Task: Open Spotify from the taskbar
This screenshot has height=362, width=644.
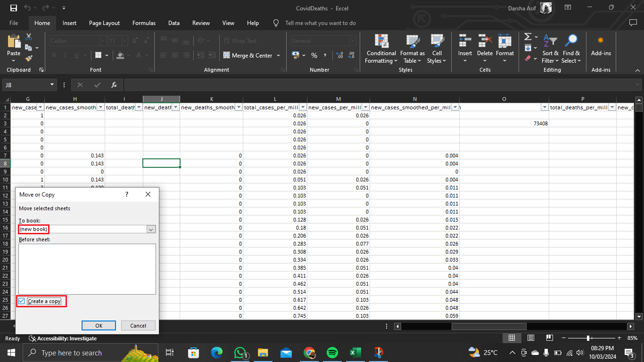Action: (332, 353)
